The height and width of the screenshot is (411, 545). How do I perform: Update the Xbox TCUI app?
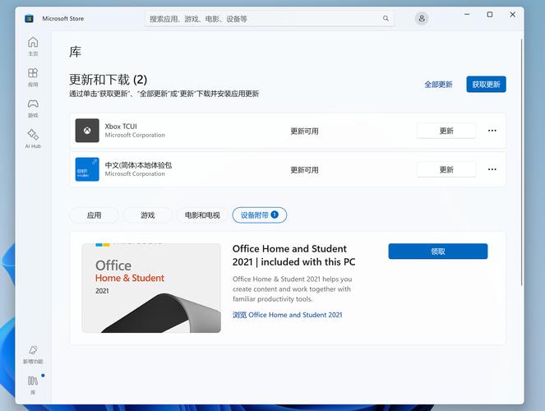(446, 131)
